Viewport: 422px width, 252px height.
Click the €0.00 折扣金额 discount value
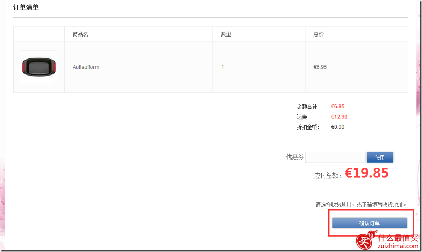338,127
